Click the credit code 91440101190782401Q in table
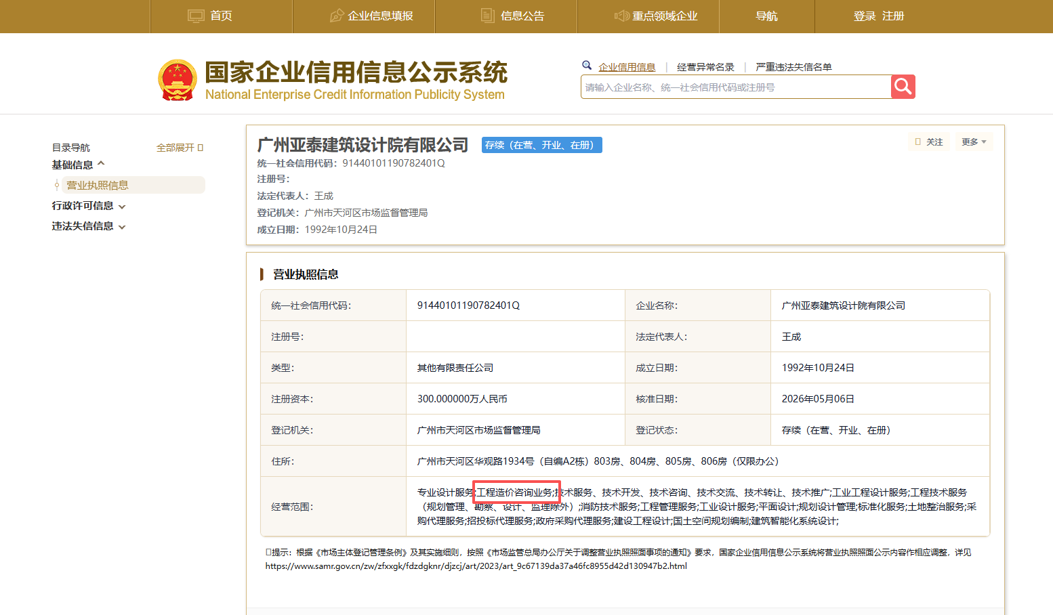The height and width of the screenshot is (615, 1053). pos(468,305)
